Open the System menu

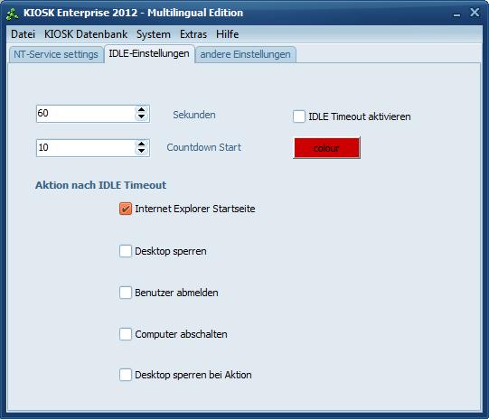tap(154, 34)
